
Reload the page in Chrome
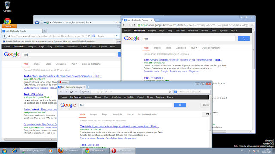point(134,25)
